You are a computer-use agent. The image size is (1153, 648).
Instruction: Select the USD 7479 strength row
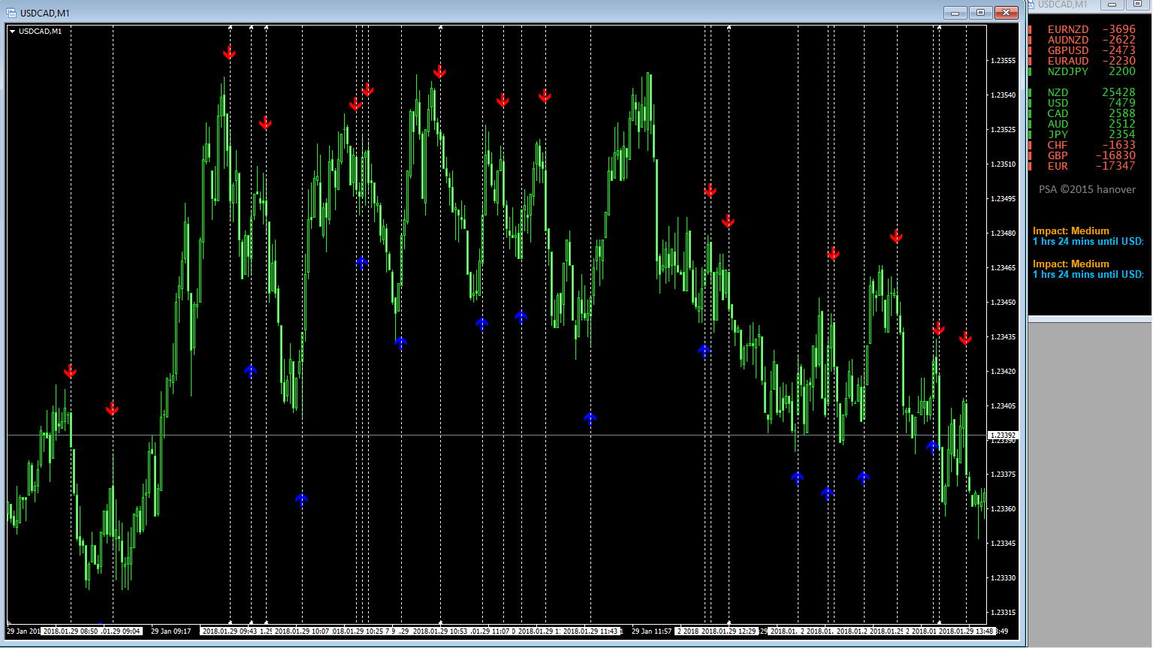click(1082, 103)
